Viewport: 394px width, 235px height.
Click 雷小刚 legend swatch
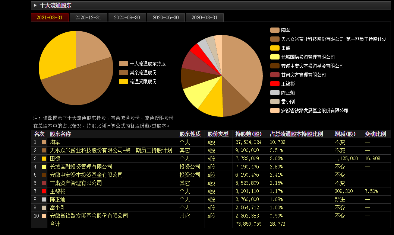pos(275,102)
